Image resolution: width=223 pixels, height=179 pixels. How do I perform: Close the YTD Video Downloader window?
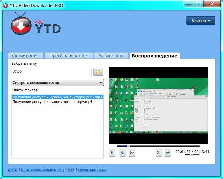tap(212, 4)
